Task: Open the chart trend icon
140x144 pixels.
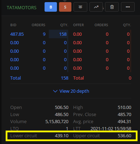Action: click(x=96, y=7)
